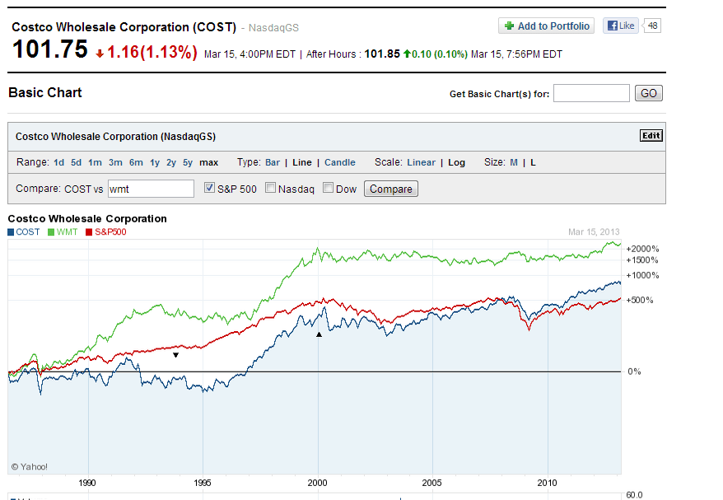This screenshot has height=500, width=723.
Task: Choose the 3m chart range
Action: [115, 162]
